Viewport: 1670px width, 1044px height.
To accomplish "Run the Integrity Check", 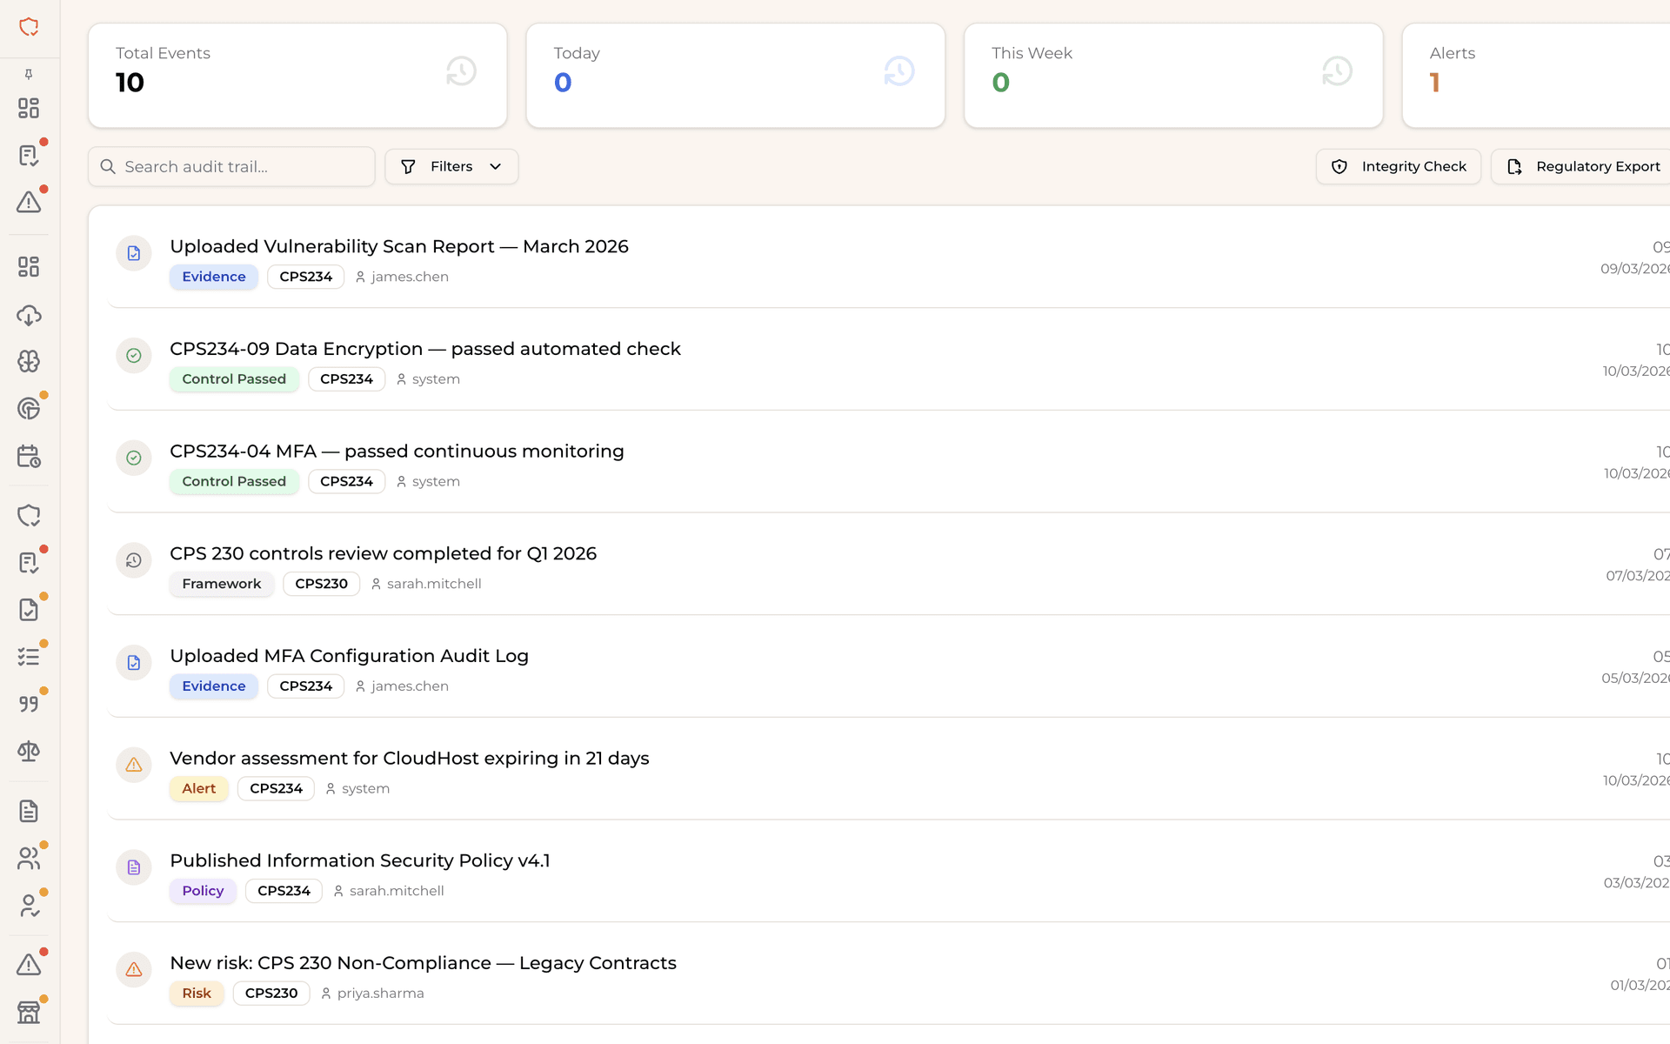I will coord(1399,166).
